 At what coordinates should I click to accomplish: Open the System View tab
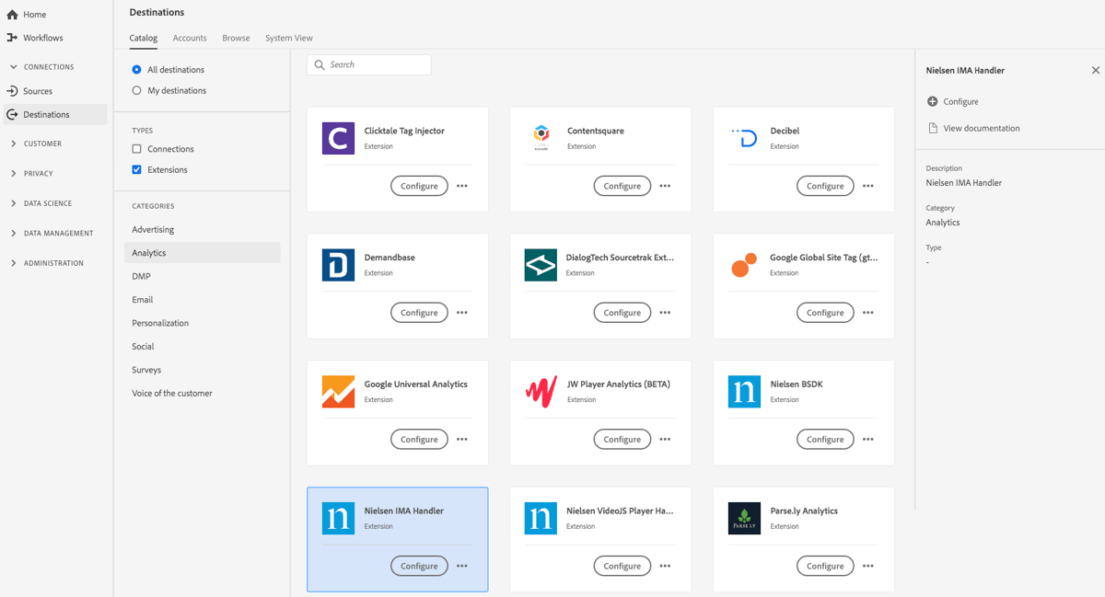point(288,38)
